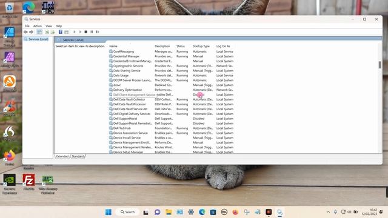Select the Dell Digital Delivery Services row
388x218 pixels.
pyautogui.click(x=171, y=114)
